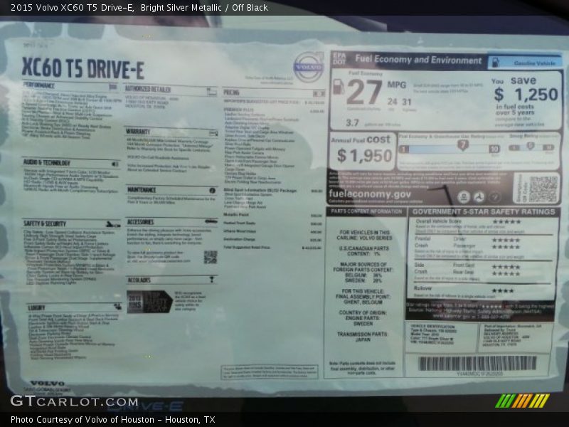The image size is (569, 427).
Task: Click the Fuel Economy and Environment heading
Action: [x=418, y=60]
